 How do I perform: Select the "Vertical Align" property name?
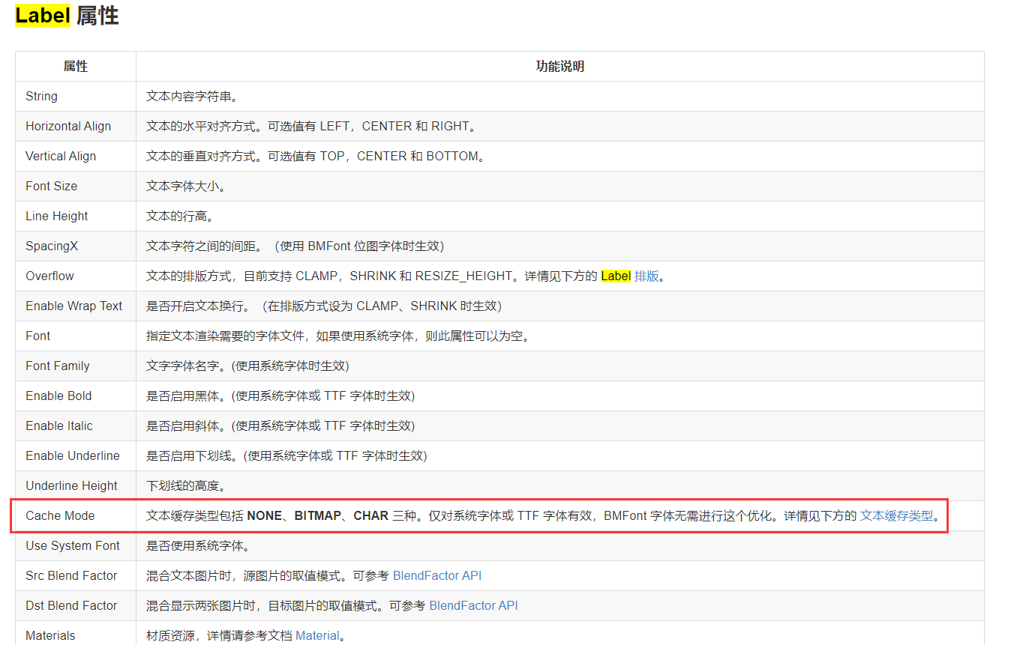pos(61,156)
